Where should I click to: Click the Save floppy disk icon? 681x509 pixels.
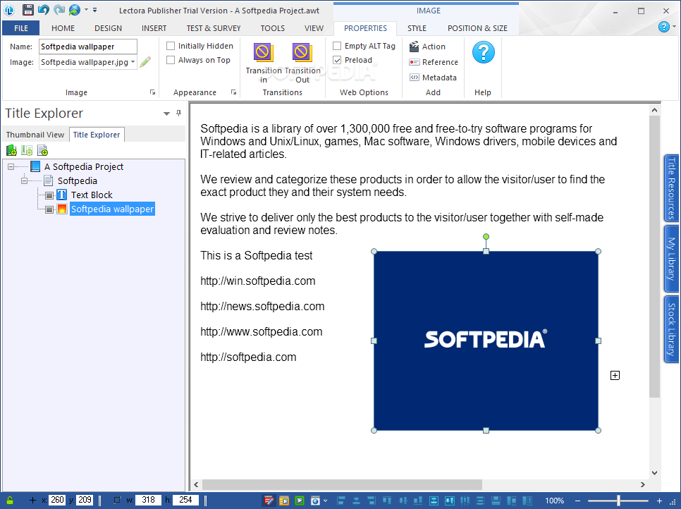[x=27, y=10]
